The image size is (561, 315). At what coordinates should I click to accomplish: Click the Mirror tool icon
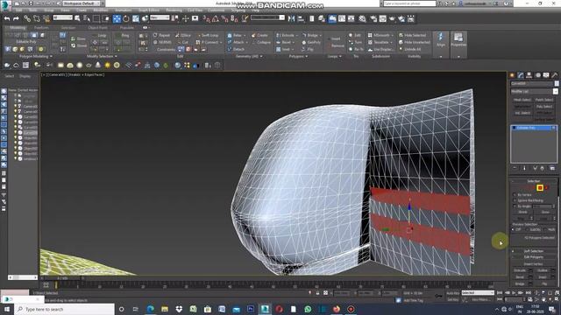(x=292, y=18)
